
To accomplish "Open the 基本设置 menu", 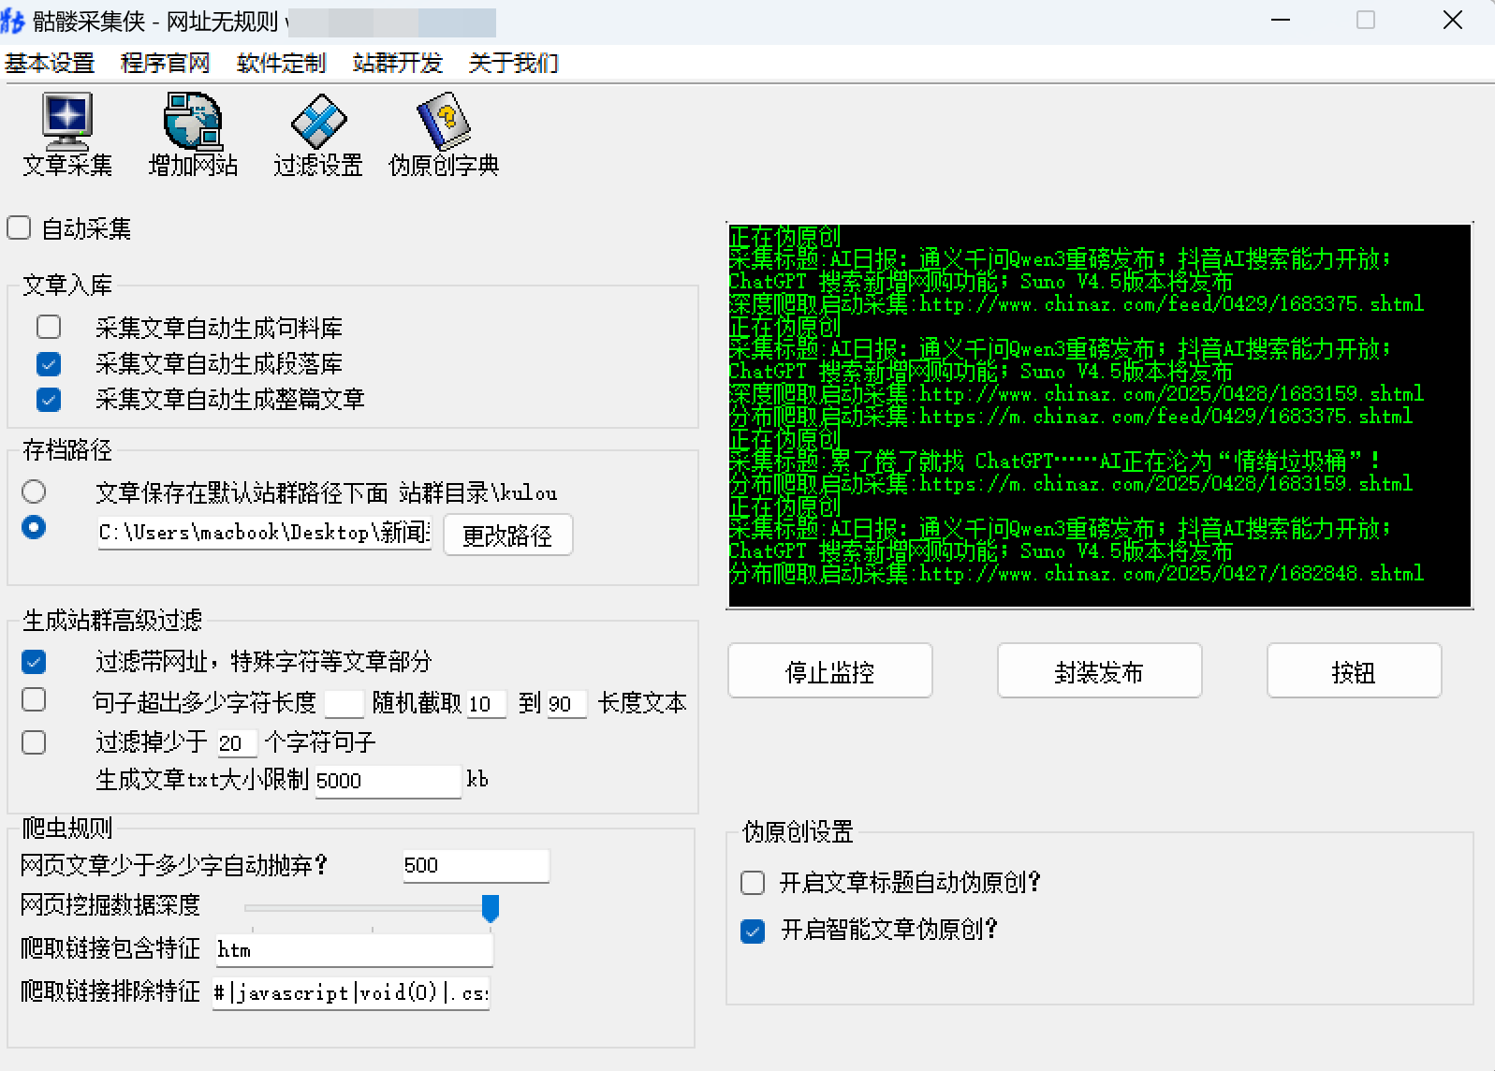I will (x=50, y=64).
